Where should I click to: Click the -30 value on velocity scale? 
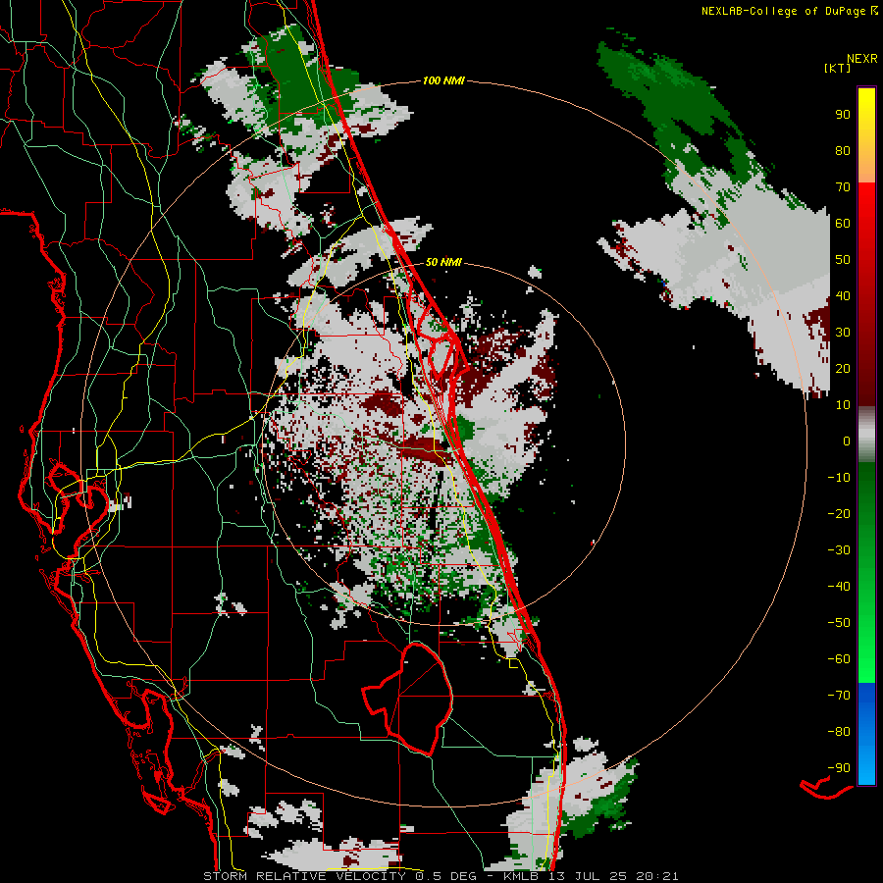839,550
